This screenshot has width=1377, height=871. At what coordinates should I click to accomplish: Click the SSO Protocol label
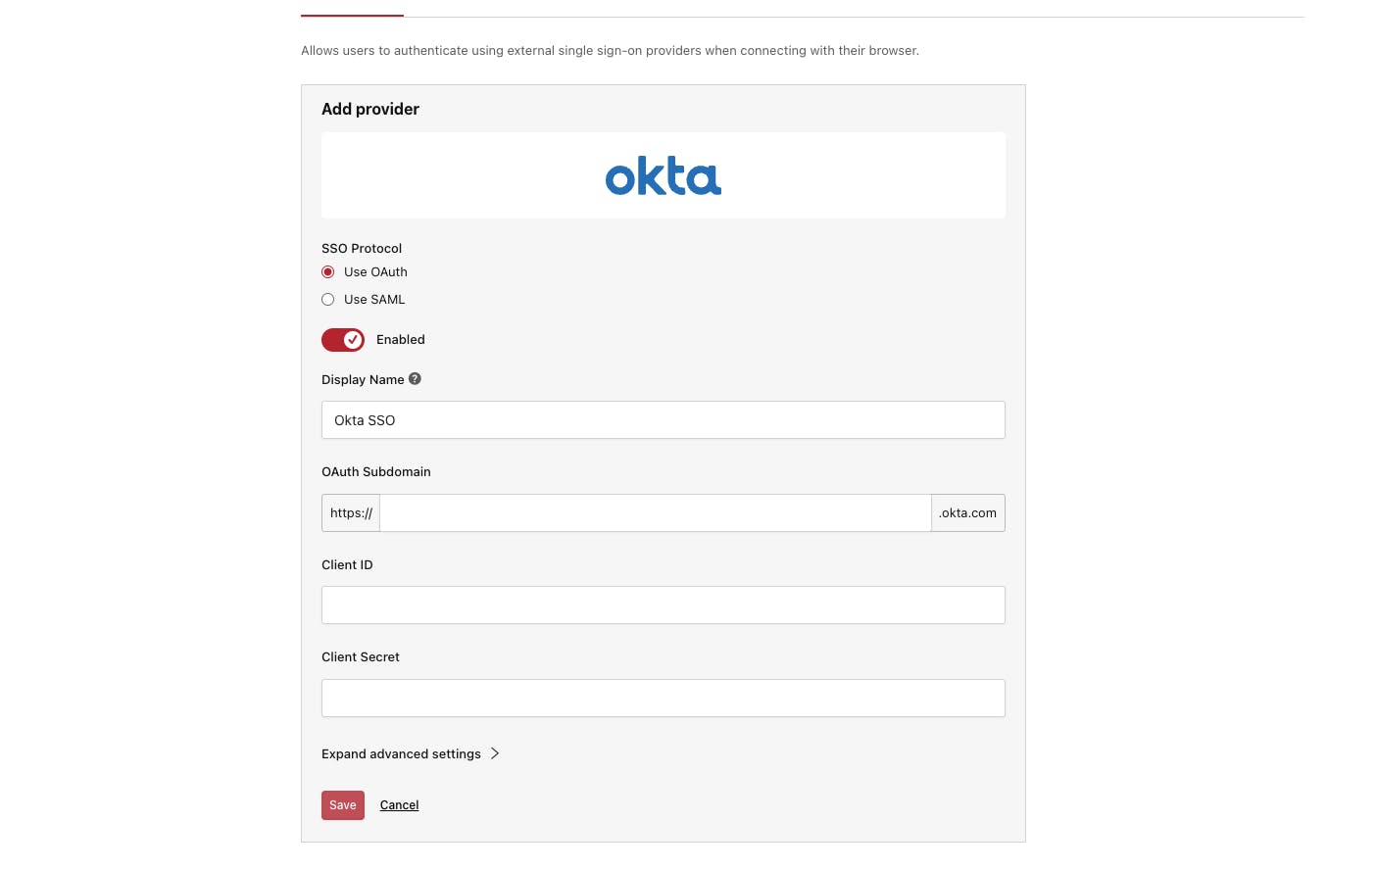click(x=362, y=249)
